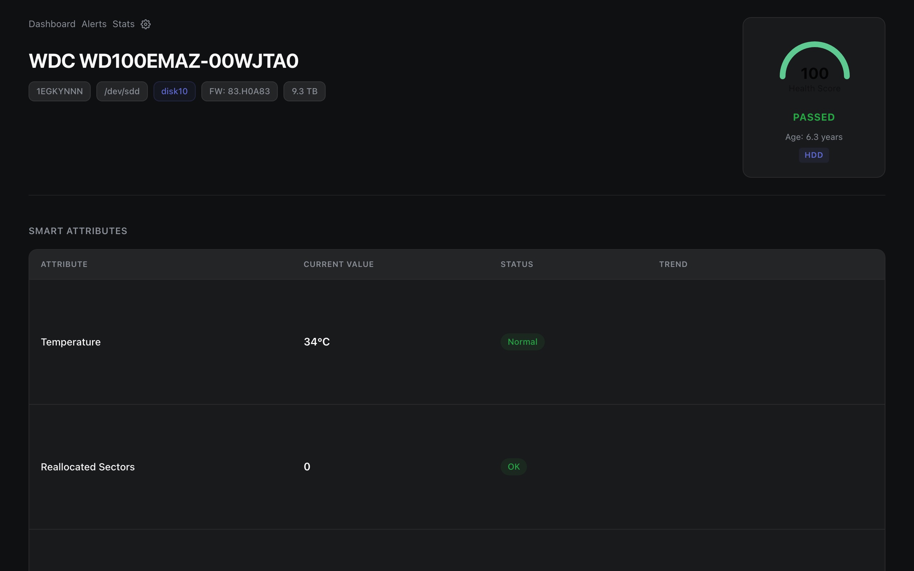The image size is (914, 571).
Task: Click the Reallocated Sectors value 0
Action: pos(307,467)
